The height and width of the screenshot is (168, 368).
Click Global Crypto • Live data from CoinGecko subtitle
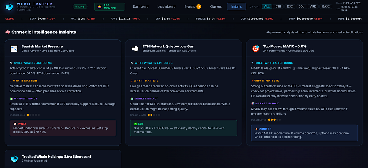point(48,51)
